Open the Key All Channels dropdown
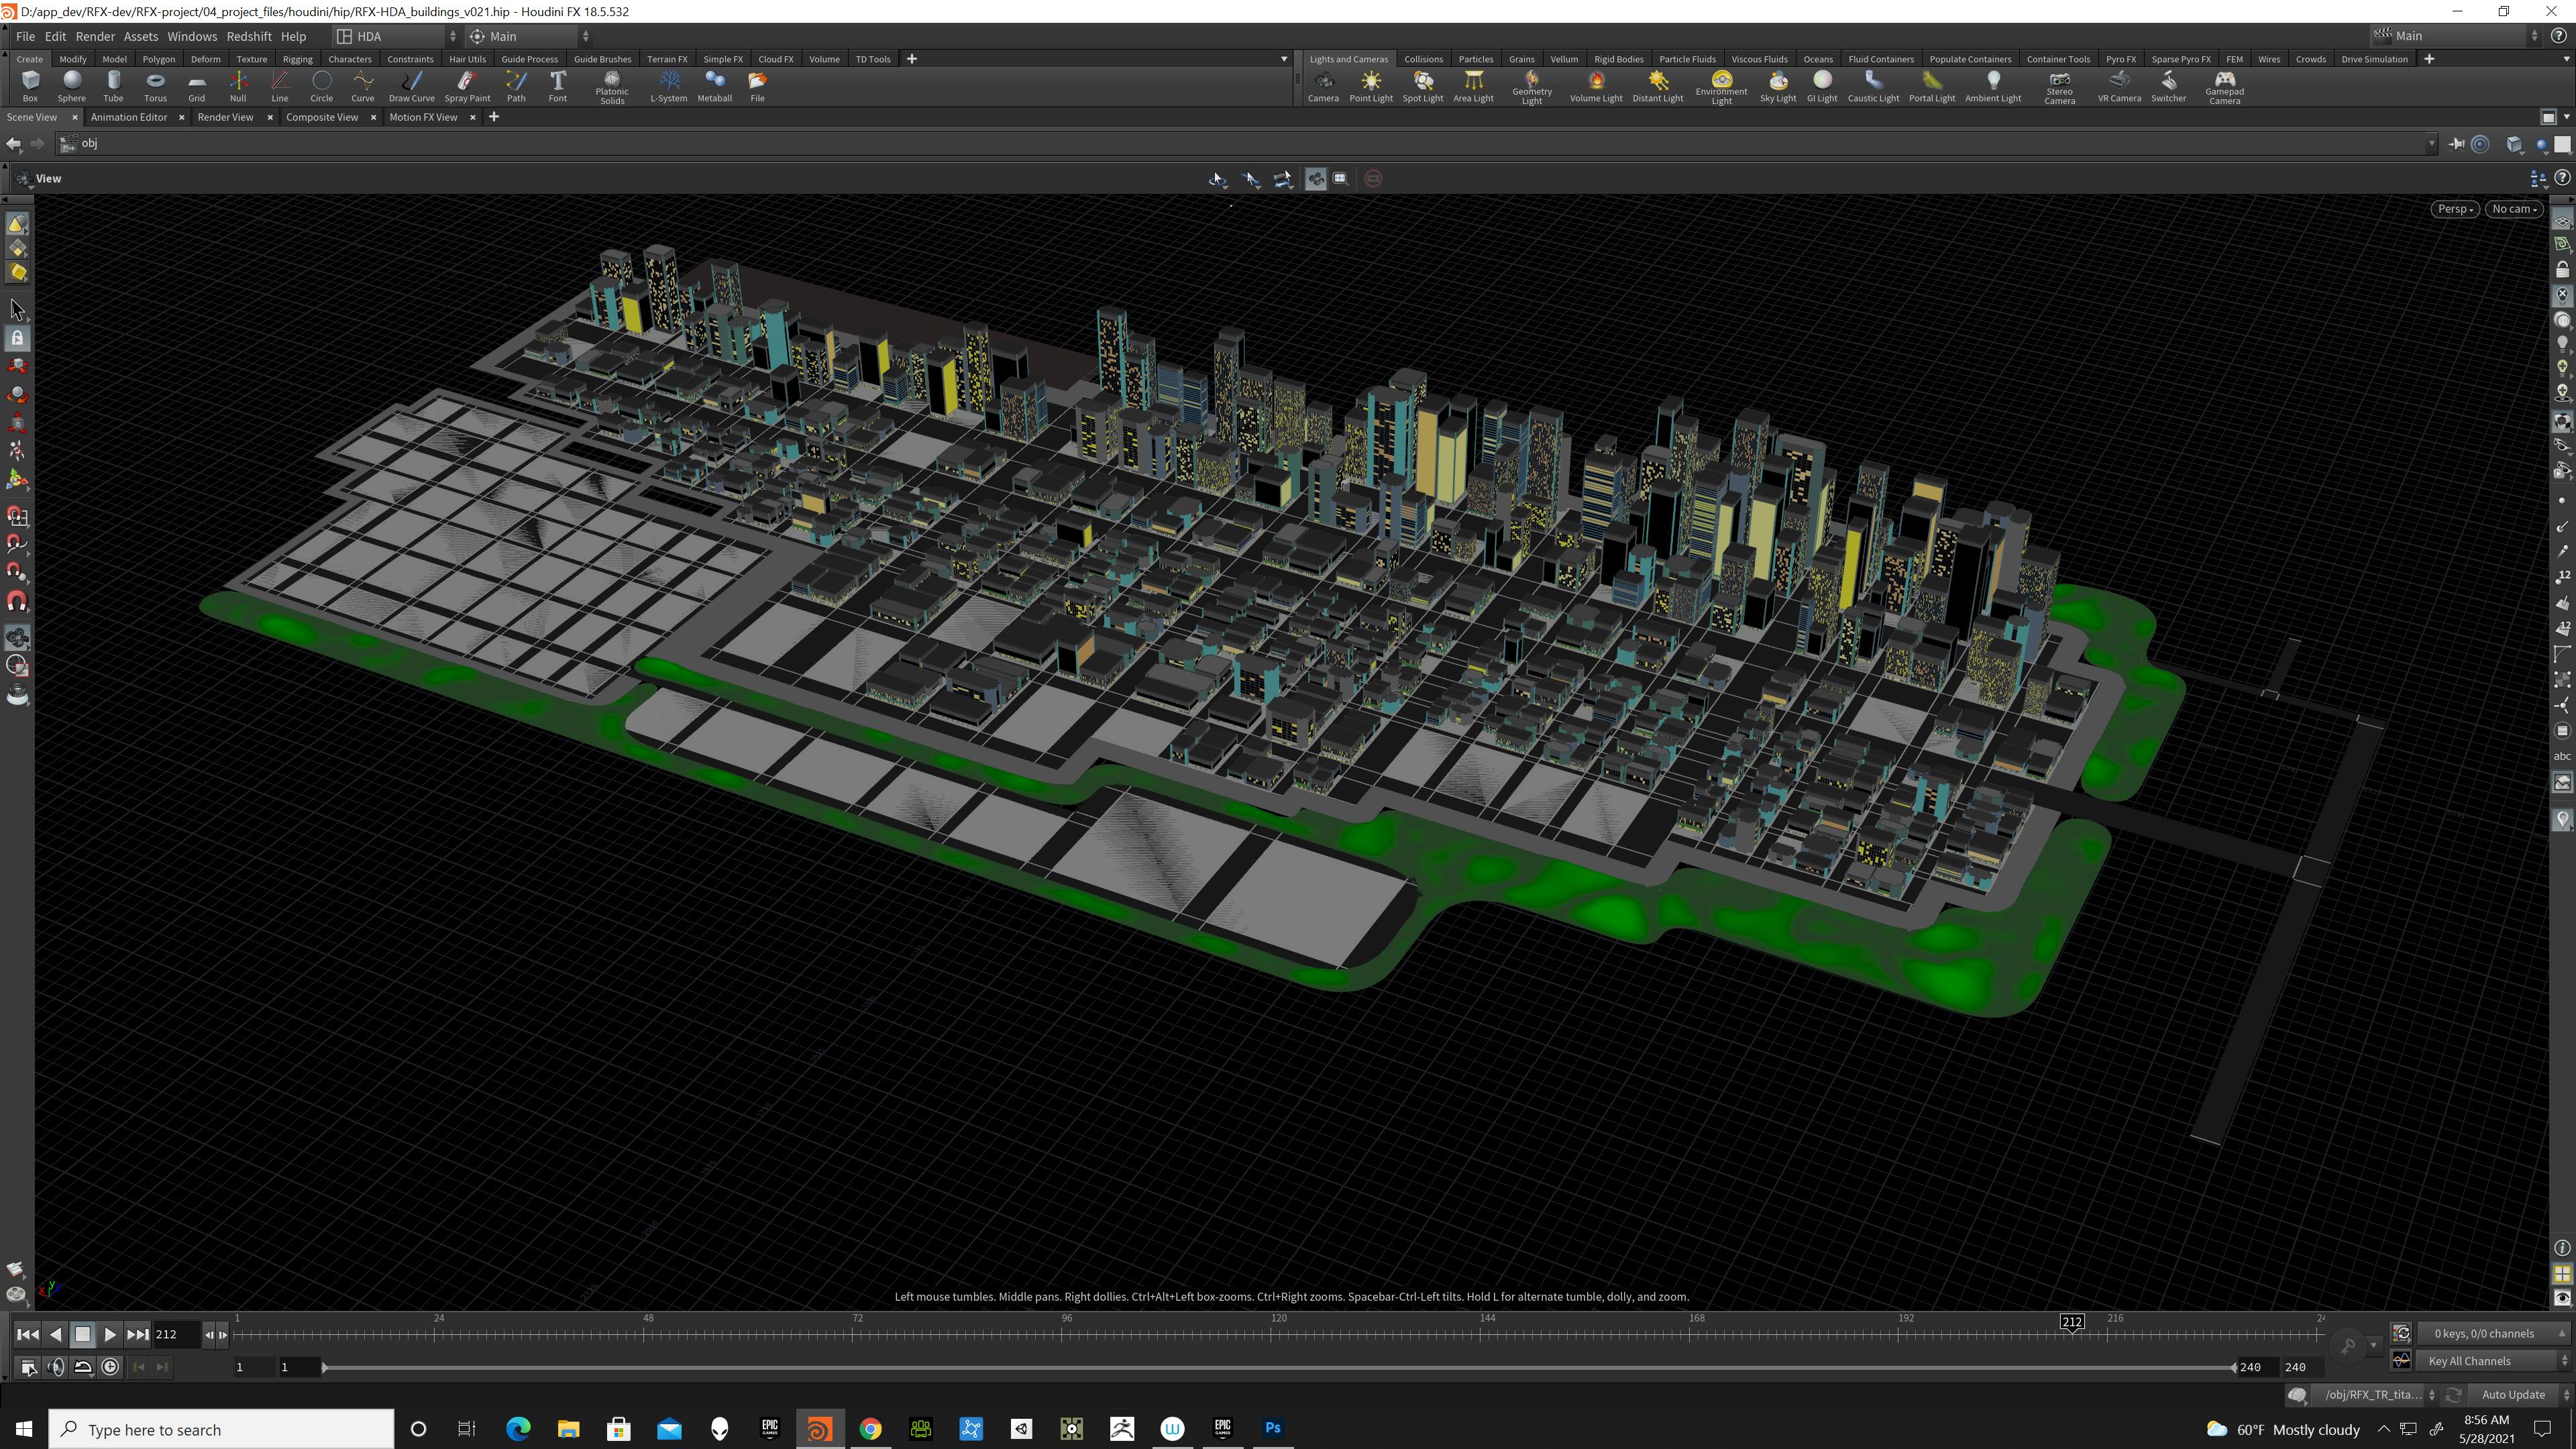This screenshot has width=2576, height=1449. (x=2494, y=1361)
